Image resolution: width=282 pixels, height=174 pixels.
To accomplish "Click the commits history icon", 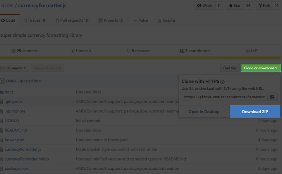I will 14,51.
